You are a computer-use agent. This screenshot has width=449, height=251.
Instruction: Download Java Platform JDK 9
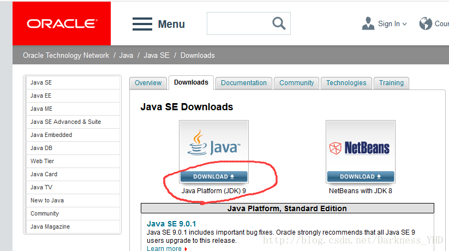(214, 176)
